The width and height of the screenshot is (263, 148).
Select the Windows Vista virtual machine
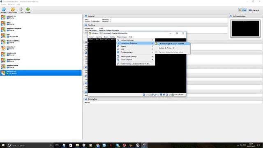pos(41,67)
